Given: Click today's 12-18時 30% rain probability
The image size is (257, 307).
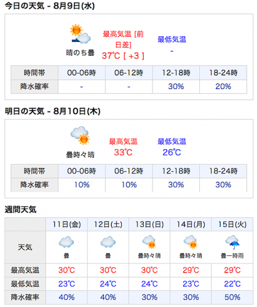Looking at the screenshot, I should 176,87.
